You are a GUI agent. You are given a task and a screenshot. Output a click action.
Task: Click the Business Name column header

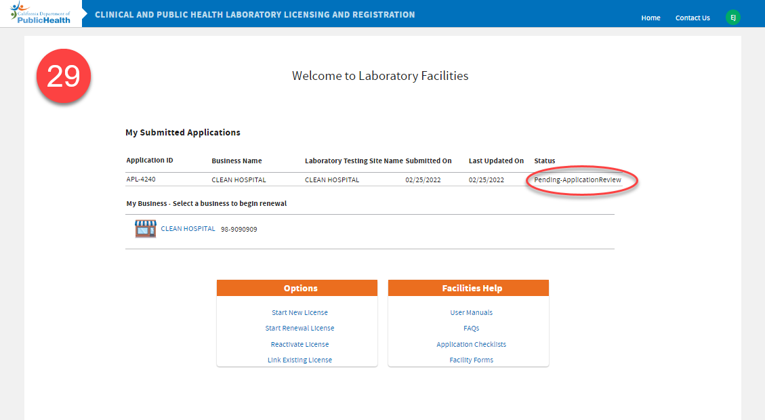click(236, 161)
